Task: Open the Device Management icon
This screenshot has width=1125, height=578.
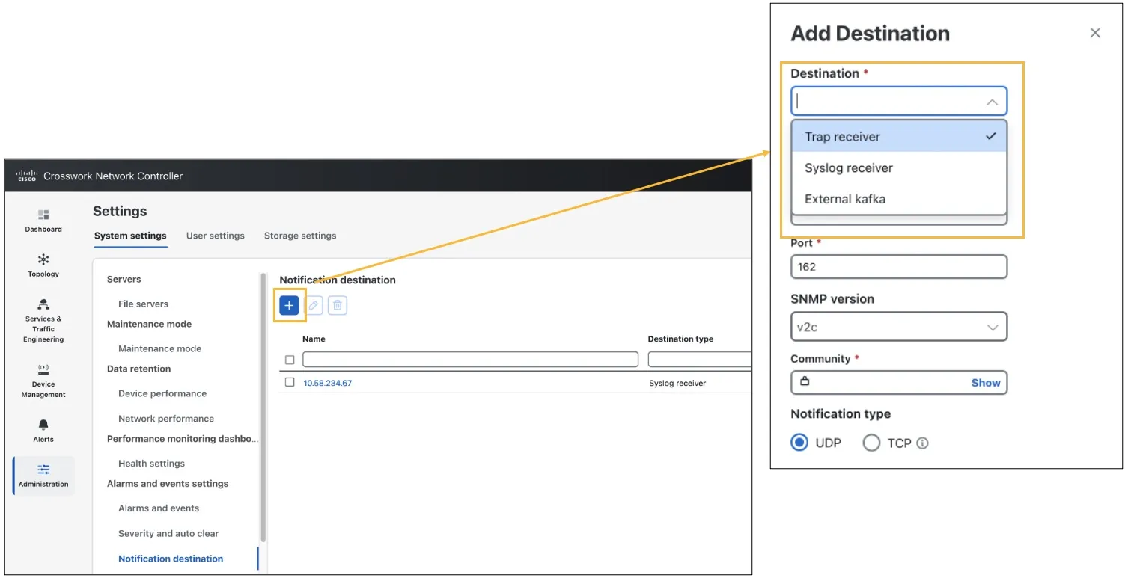Action: click(x=43, y=369)
